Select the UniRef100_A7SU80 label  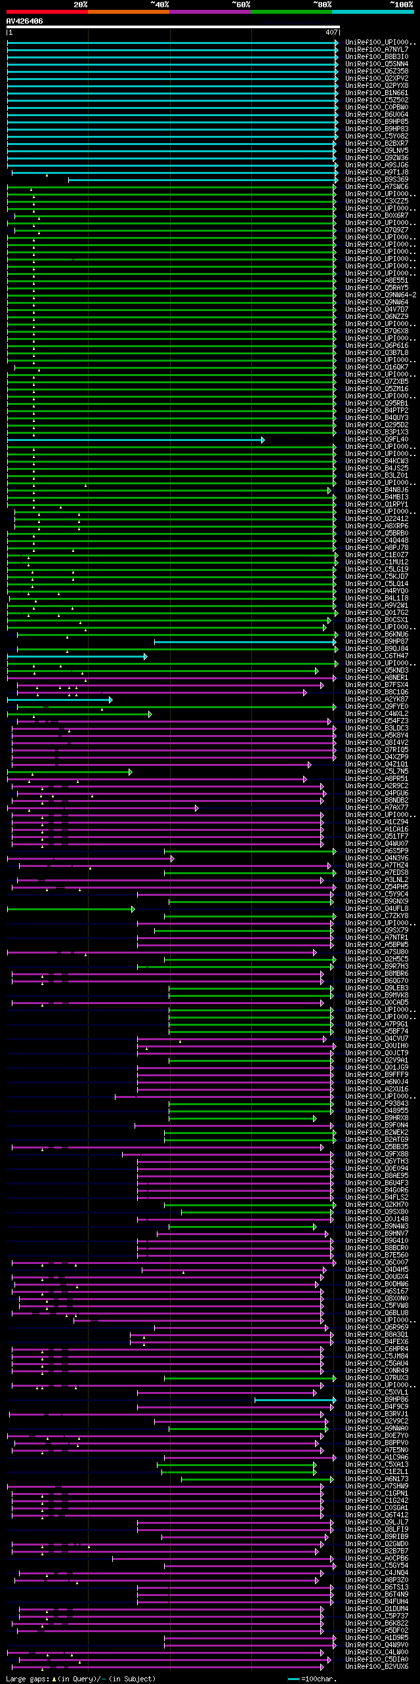coord(377,952)
